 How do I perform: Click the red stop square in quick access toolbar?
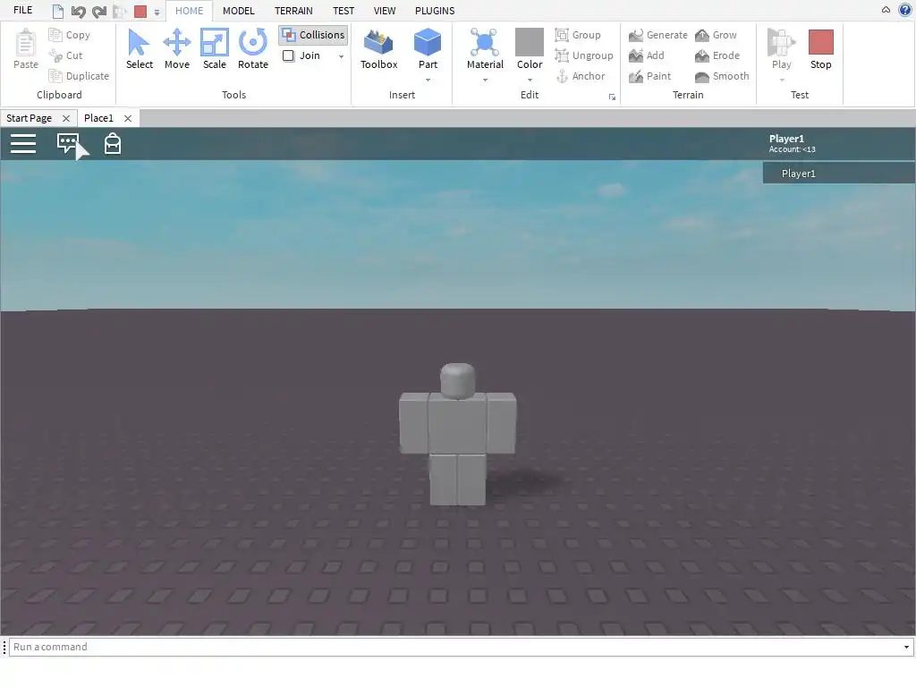[140, 11]
